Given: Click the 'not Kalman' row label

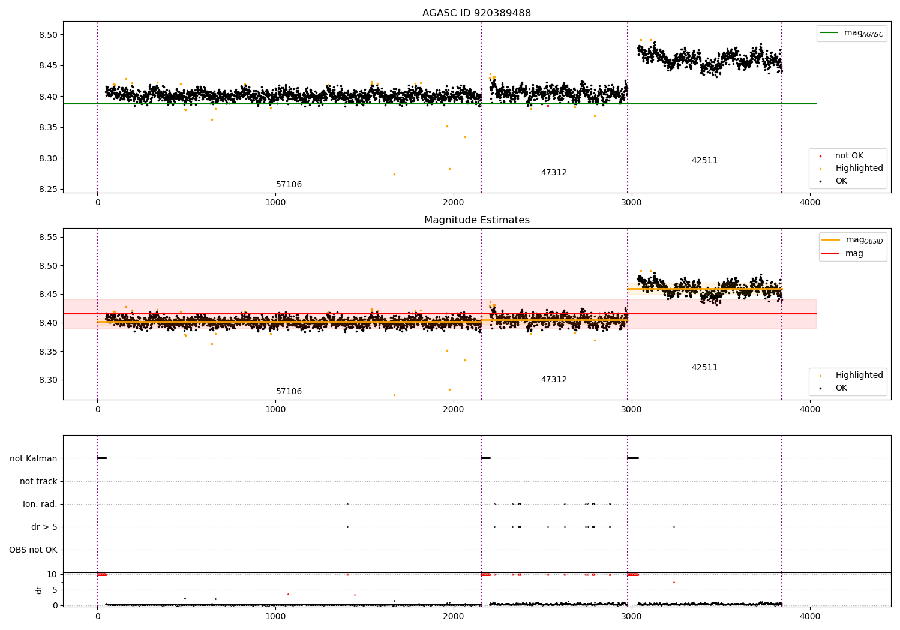Looking at the screenshot, I should pyautogui.click(x=34, y=459).
